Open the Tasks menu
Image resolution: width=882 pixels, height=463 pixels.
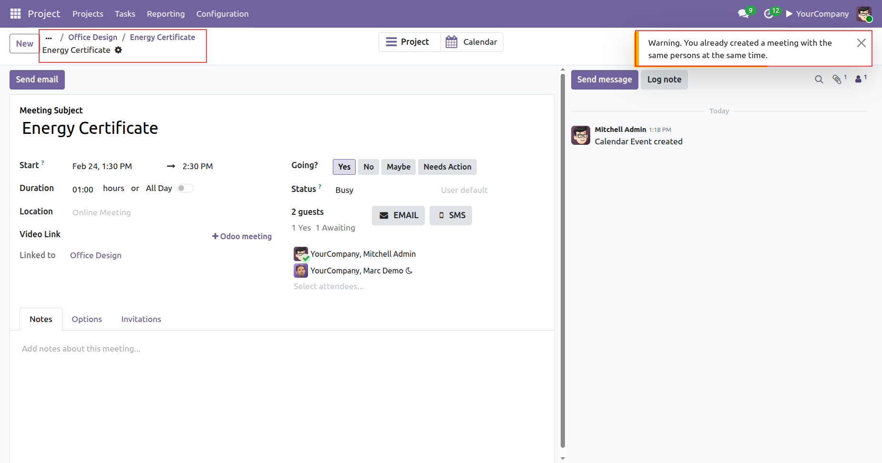tap(125, 14)
